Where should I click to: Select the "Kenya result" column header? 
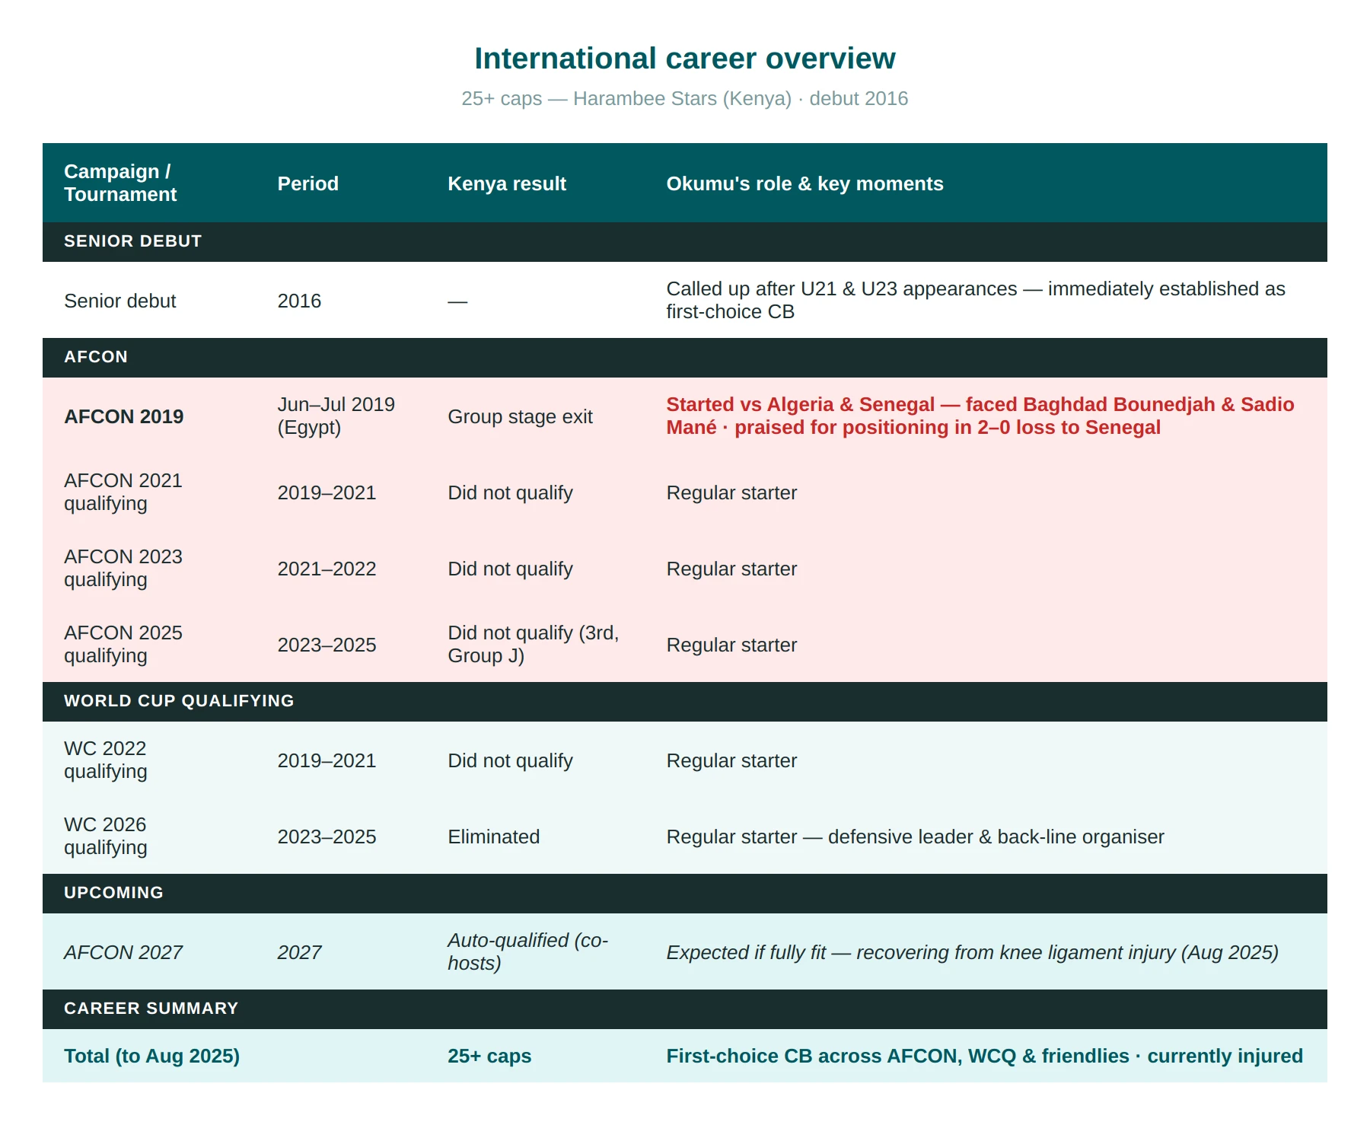point(507,183)
